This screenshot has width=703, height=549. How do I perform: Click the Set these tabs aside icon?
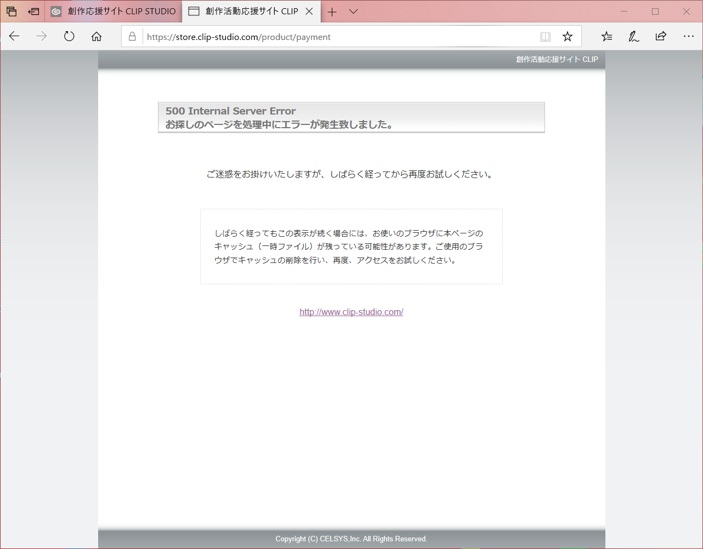[34, 12]
